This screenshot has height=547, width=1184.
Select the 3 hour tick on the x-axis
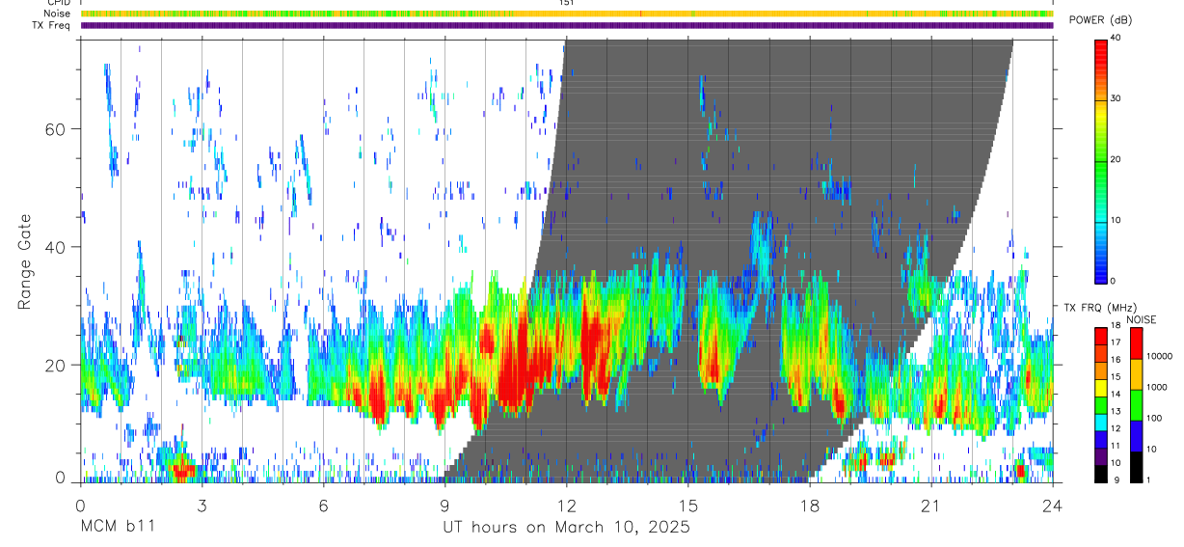202,506
